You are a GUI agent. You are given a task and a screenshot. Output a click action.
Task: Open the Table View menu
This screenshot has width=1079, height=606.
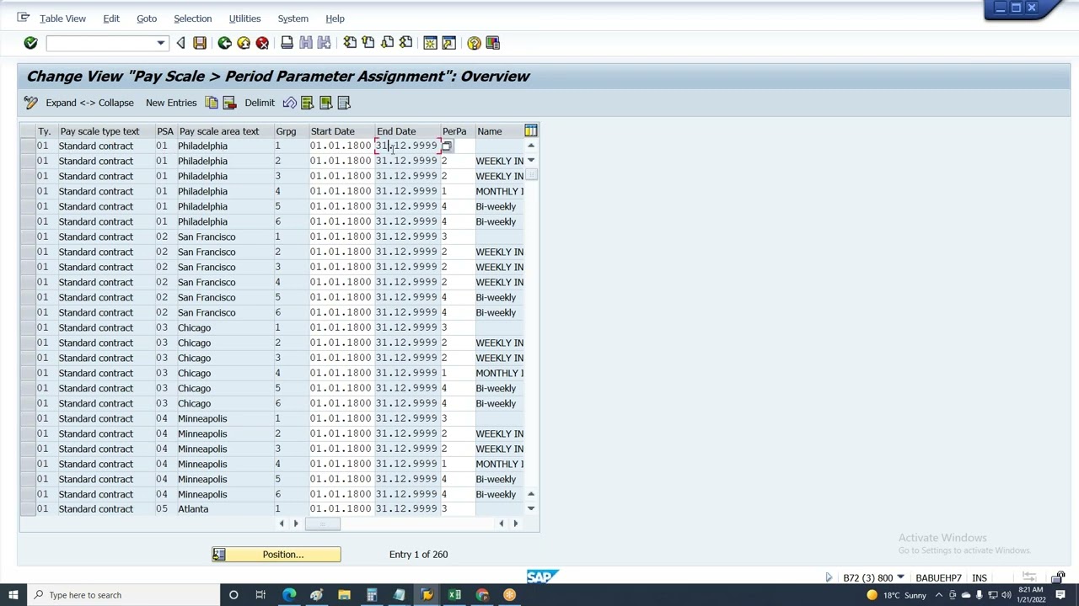[62, 19]
